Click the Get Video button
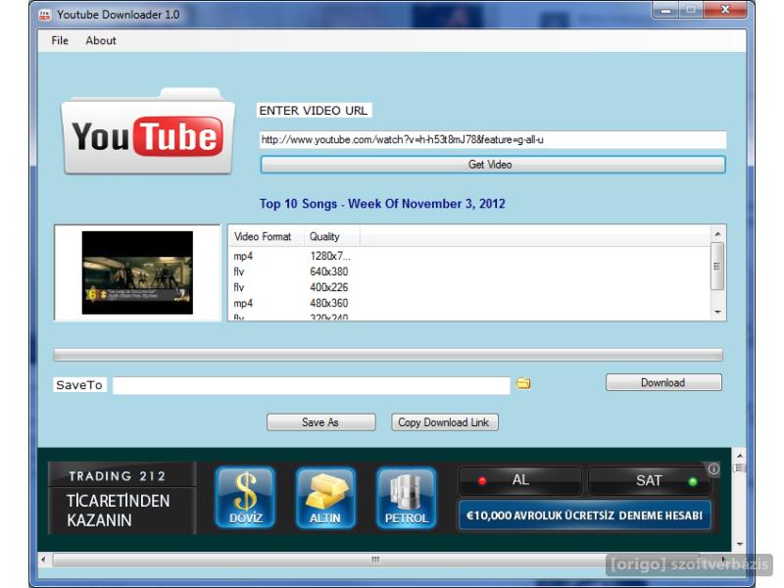 click(493, 165)
